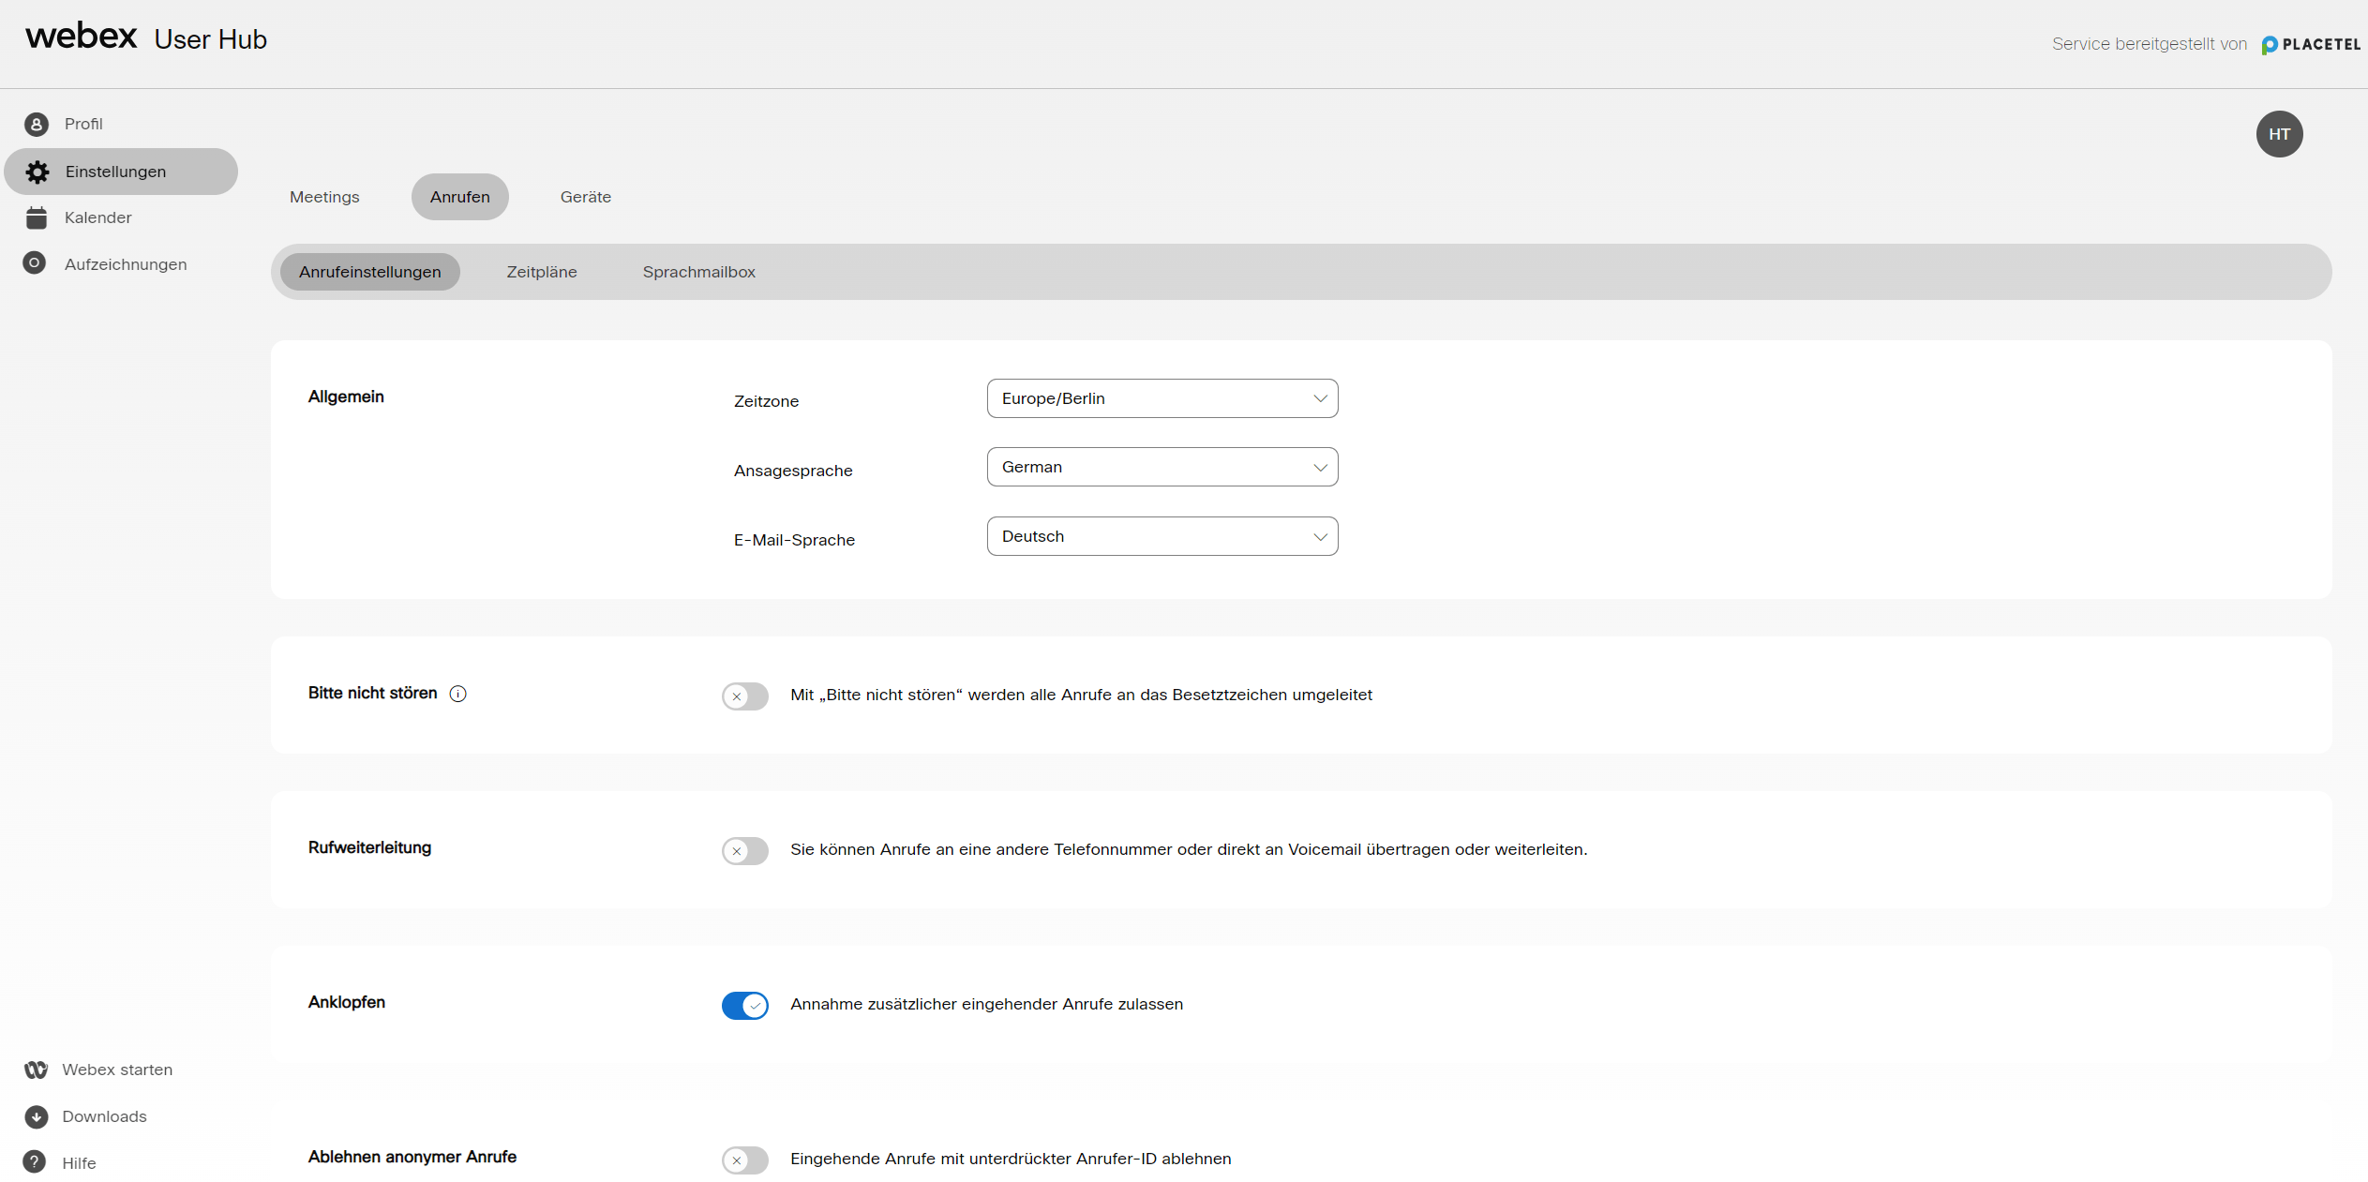Click the Aufzeichnungen record icon
The height and width of the screenshot is (1182, 2368).
tap(35, 263)
